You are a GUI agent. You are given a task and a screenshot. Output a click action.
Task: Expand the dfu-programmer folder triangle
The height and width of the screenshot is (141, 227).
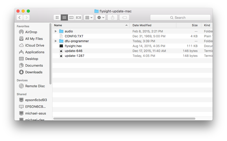(x=56, y=41)
